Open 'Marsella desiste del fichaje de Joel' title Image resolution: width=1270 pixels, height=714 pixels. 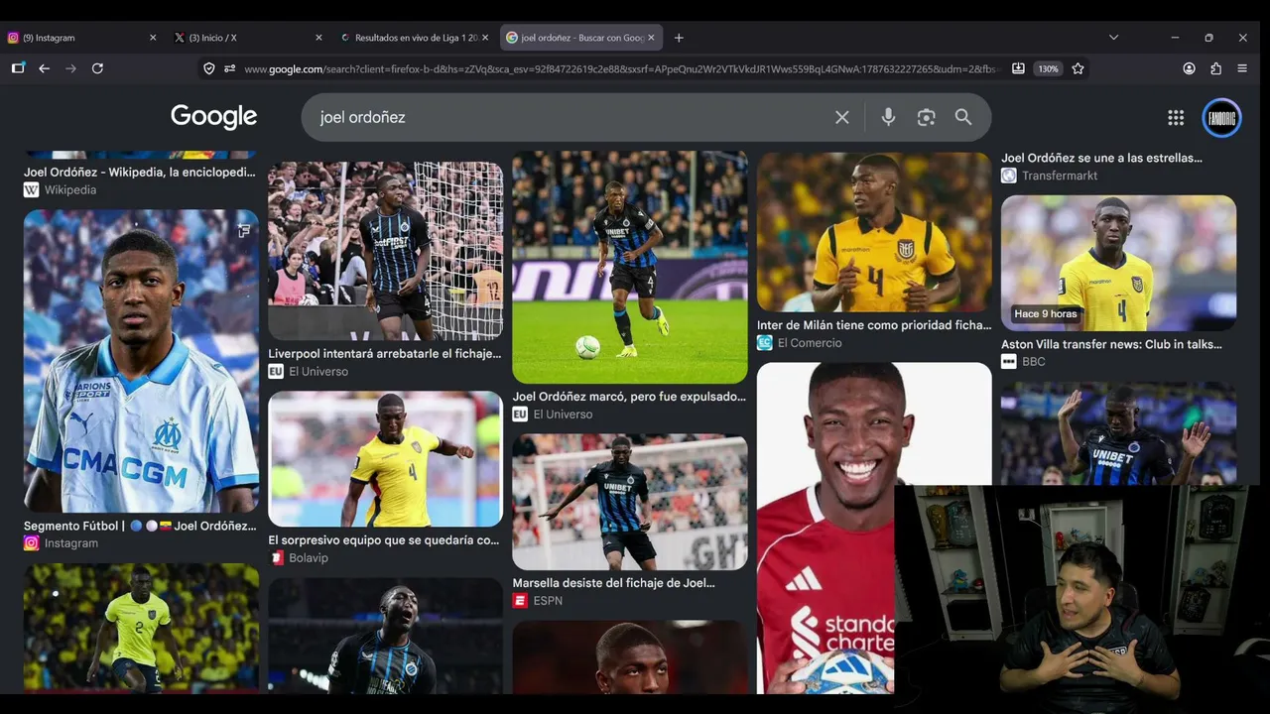pos(614,583)
